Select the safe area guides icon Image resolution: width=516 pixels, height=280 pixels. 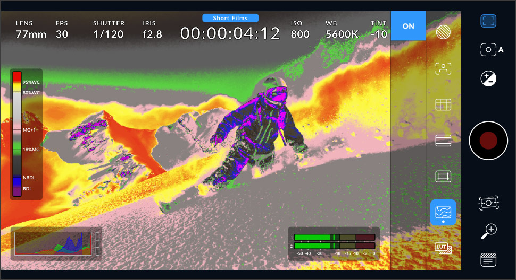[443, 177]
